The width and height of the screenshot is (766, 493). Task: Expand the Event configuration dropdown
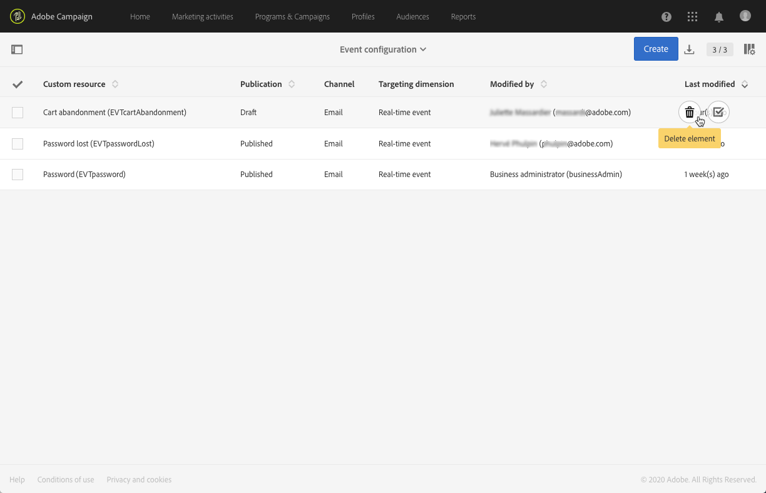[383, 49]
